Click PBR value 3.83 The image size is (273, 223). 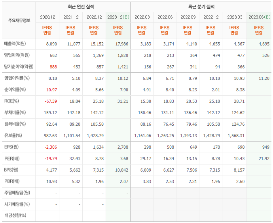[x=147, y=182]
